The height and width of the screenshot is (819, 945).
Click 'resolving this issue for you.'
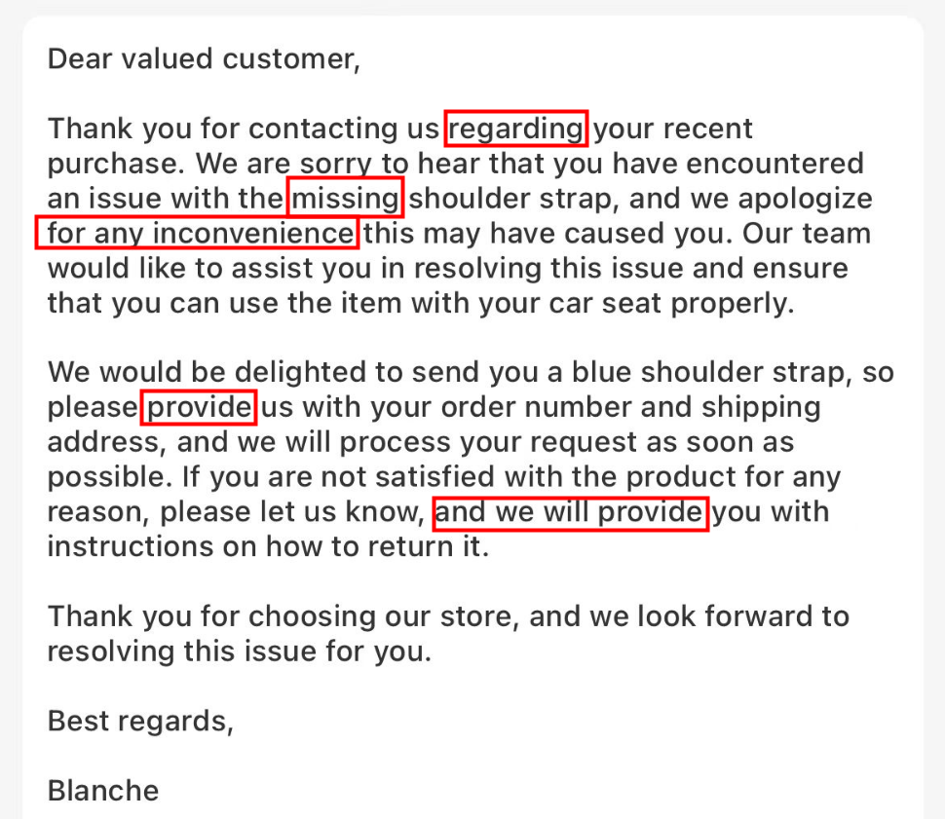[240, 651]
